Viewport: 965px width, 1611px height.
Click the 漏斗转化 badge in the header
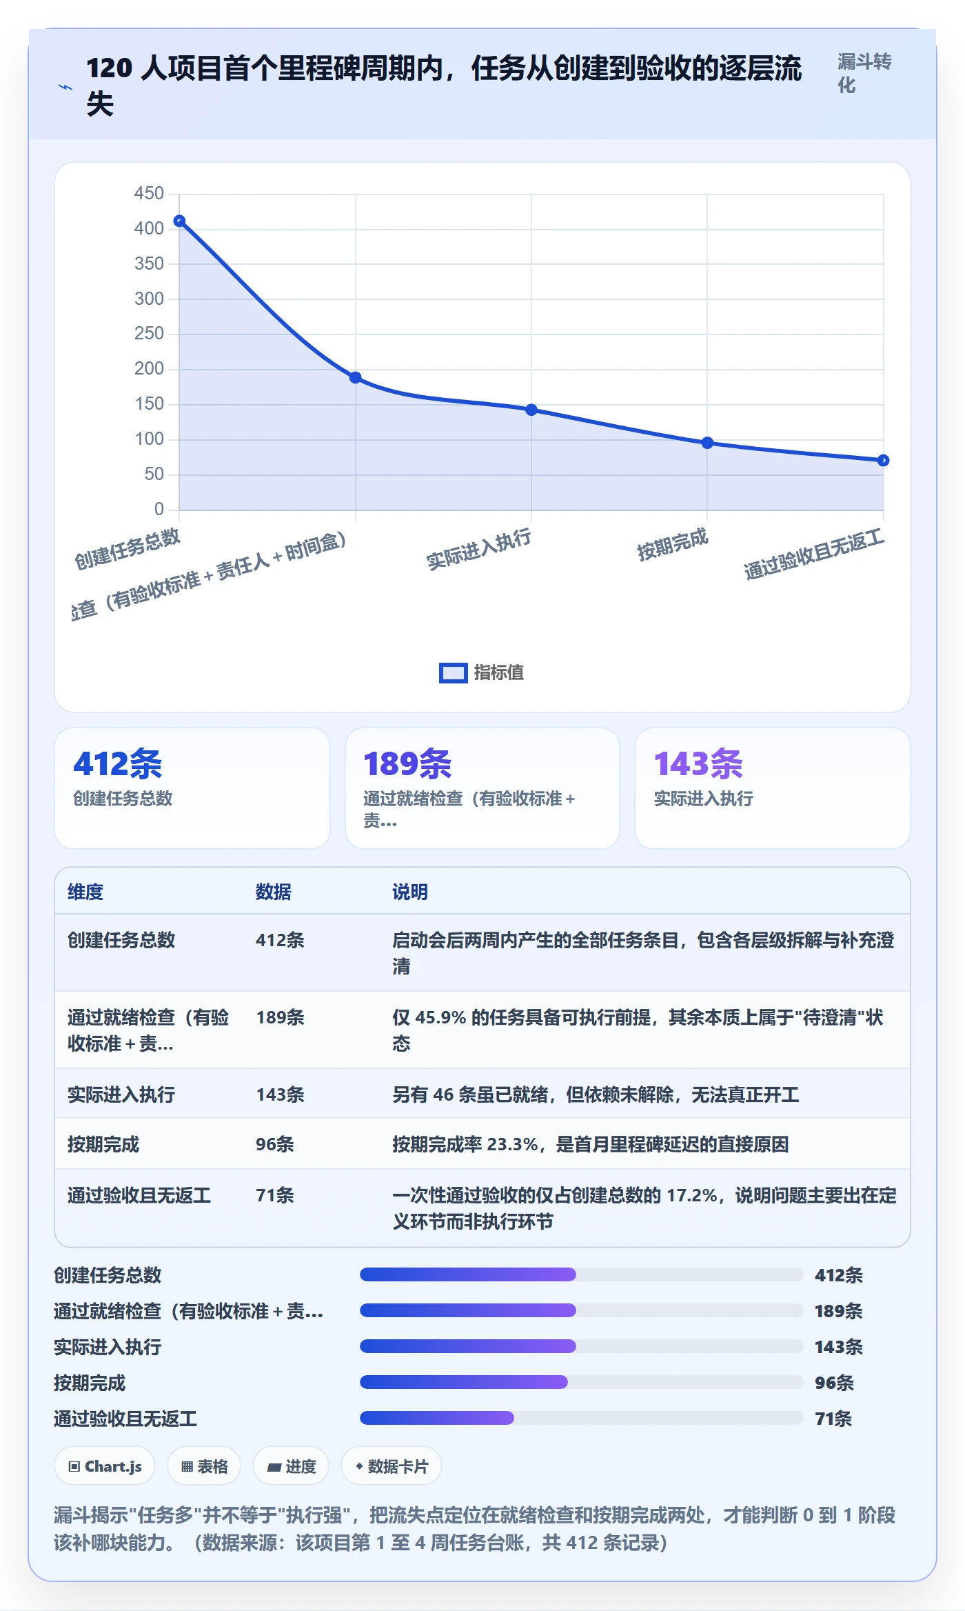864,73
